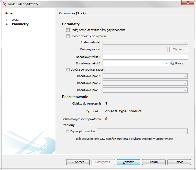Viewport: 196px width, 170px height.
Task: Open the 'Szablon etykiet' dropdown
Action: (x=145, y=42)
